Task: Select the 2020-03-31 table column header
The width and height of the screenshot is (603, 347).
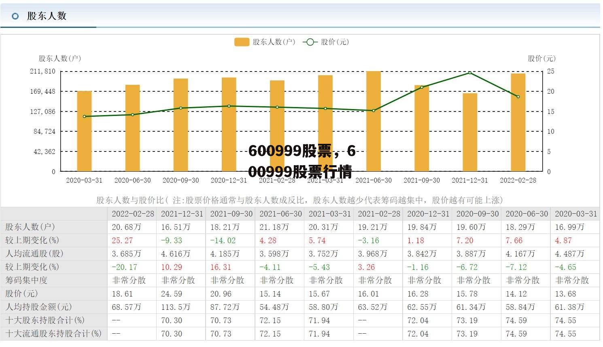Action: coord(576,214)
